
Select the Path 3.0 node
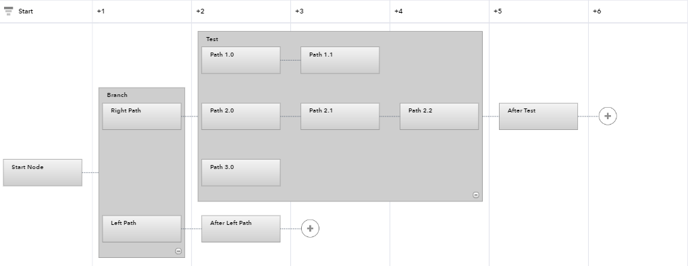(241, 172)
